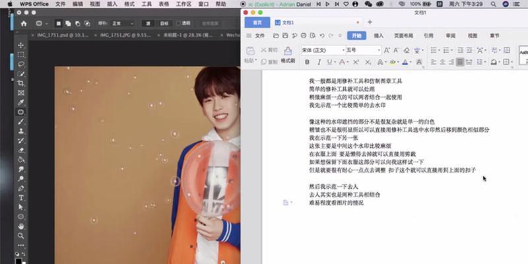Click the Photoshop foreground color swatch
The width and height of the screenshot is (528, 264).
pyautogui.click(x=18, y=261)
